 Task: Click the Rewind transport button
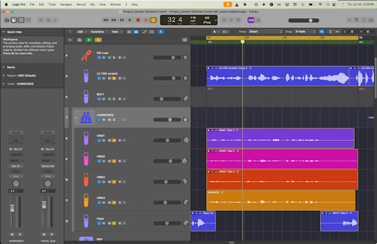pos(105,20)
